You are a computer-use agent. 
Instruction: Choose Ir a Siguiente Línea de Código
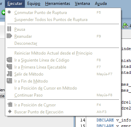[63, 60]
